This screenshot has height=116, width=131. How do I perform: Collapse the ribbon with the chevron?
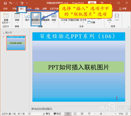pyautogui.click(x=128, y=27)
